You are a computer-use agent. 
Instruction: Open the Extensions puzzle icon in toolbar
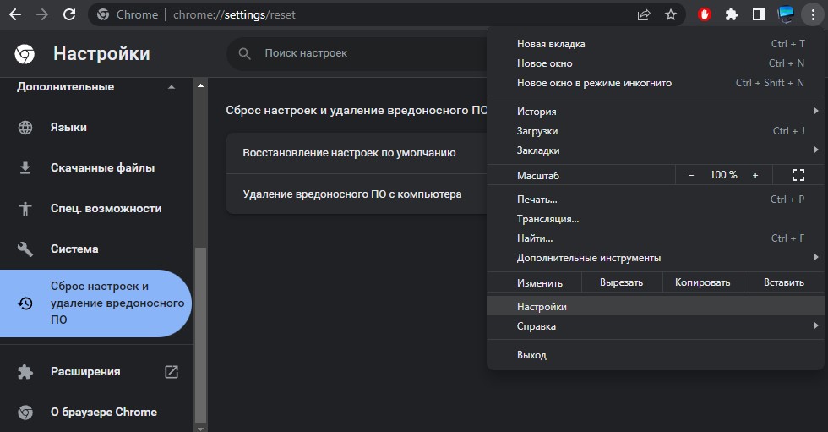(732, 14)
